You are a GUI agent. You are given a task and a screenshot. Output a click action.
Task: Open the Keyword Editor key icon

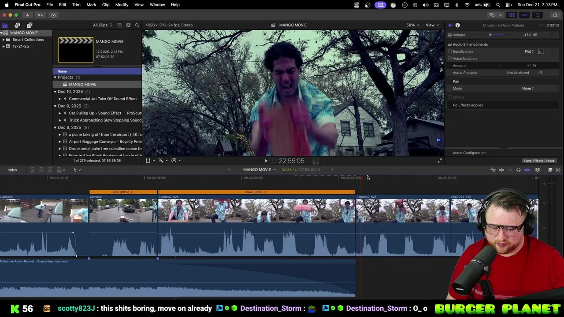click(40, 15)
